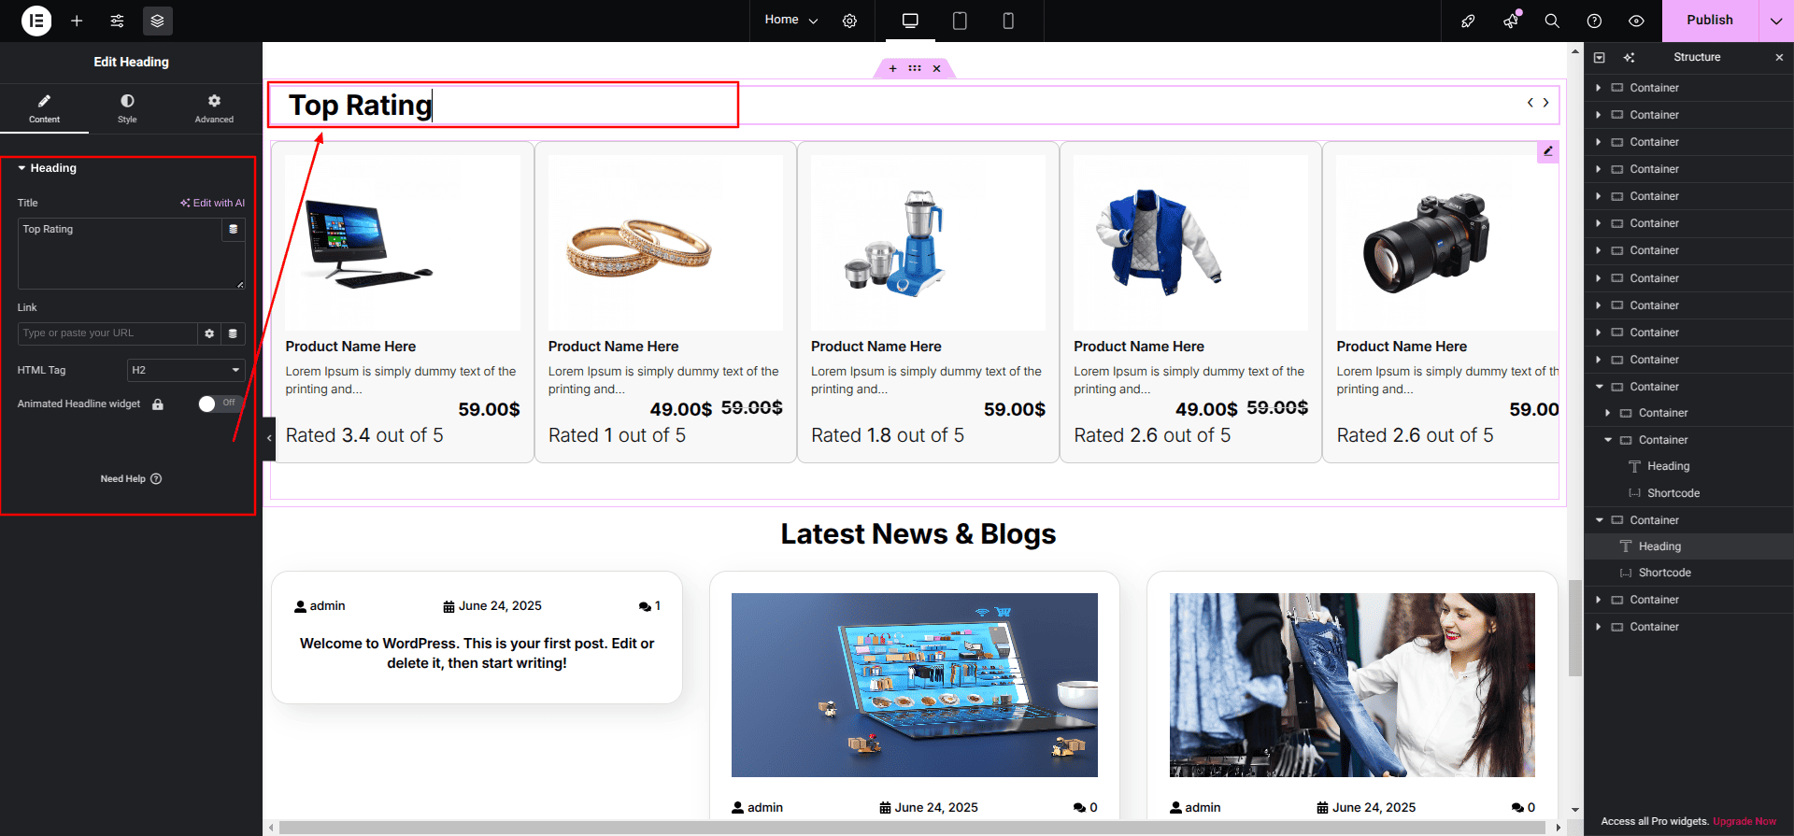The image size is (1794, 836).
Task: Toggle Structure panel collapse-all icon
Action: 1600,58
